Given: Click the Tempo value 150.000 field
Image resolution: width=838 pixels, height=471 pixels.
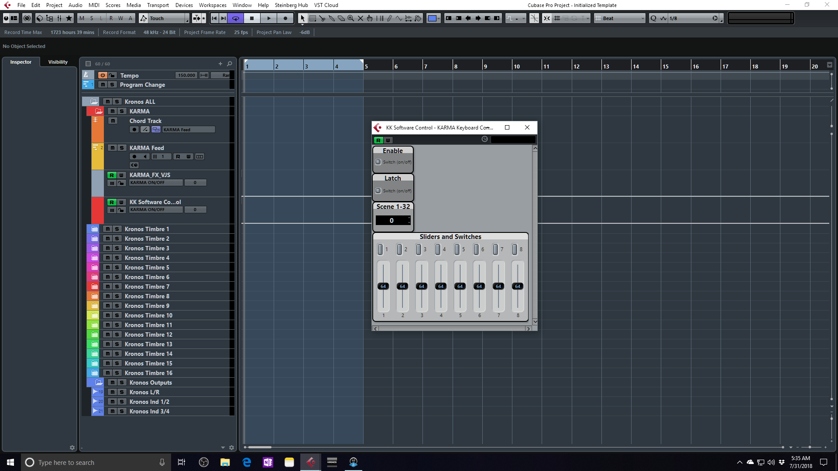Looking at the screenshot, I should point(186,75).
